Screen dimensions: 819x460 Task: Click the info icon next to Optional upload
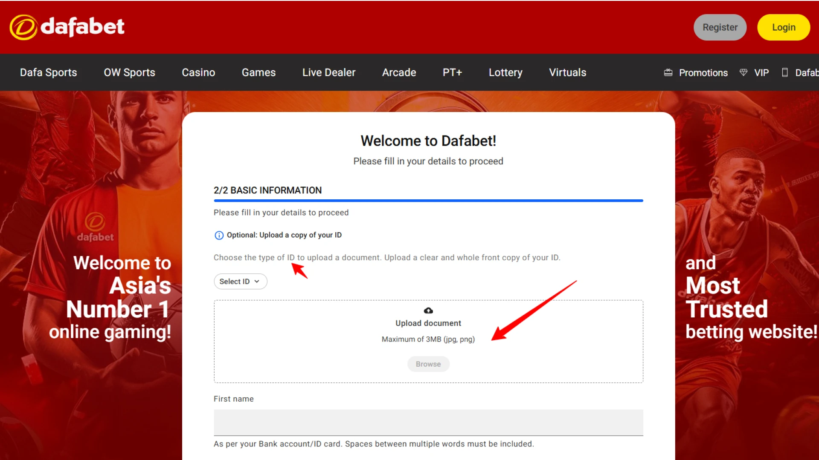coord(218,235)
